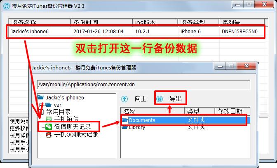Select the WeChat chat records icon
Screen dimensions: 277x168
point(48,127)
